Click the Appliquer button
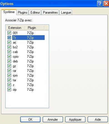 pyautogui.click(x=75, y=120)
